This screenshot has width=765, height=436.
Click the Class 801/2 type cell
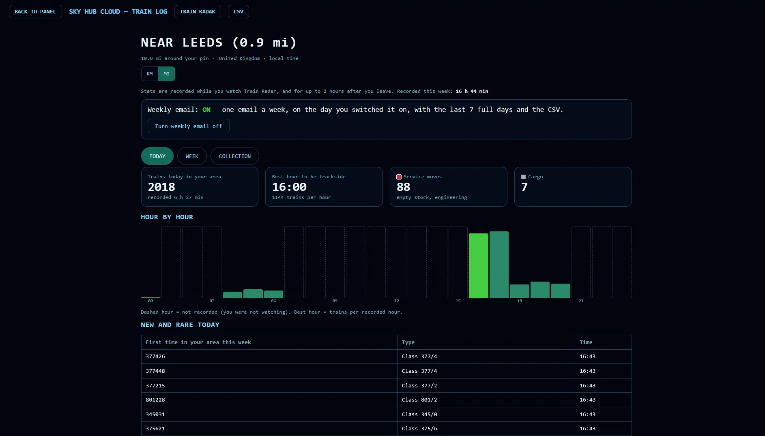point(486,400)
